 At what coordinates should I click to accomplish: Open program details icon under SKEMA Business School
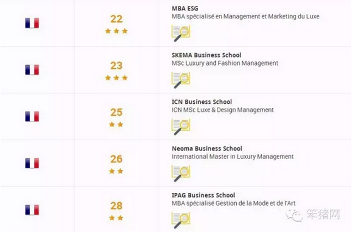click(181, 80)
